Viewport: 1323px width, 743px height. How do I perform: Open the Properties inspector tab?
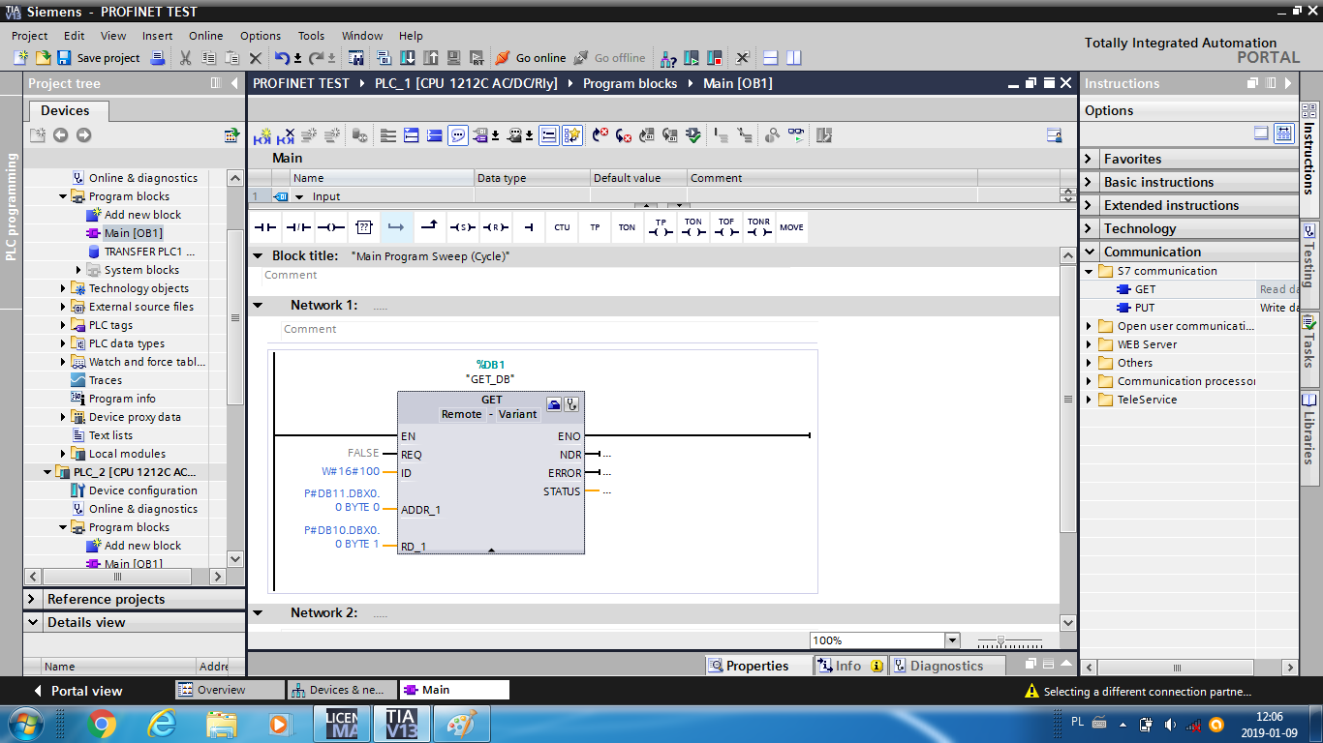pos(761,666)
